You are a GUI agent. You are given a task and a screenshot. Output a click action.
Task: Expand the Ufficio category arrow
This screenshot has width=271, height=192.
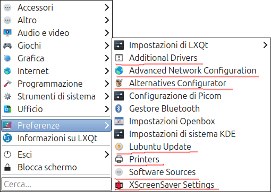point(107,109)
